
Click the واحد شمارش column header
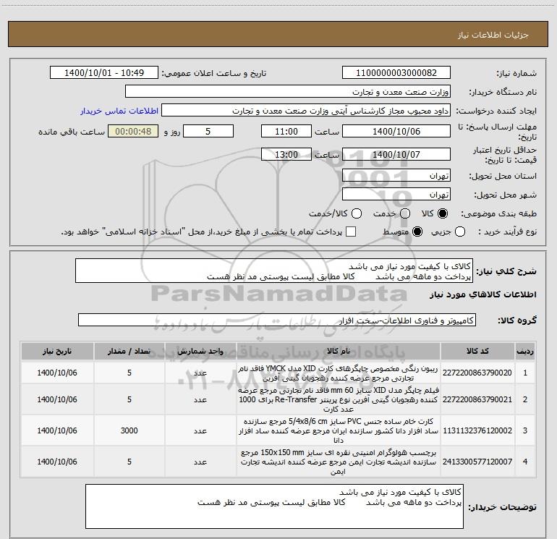coord(200,351)
